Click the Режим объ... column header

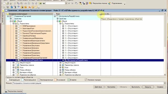(106, 14)
